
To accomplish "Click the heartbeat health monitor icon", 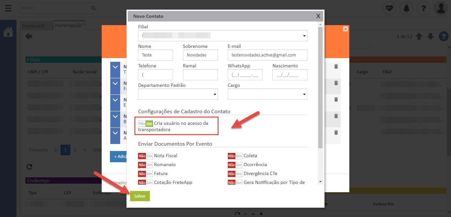I will (389, 8).
